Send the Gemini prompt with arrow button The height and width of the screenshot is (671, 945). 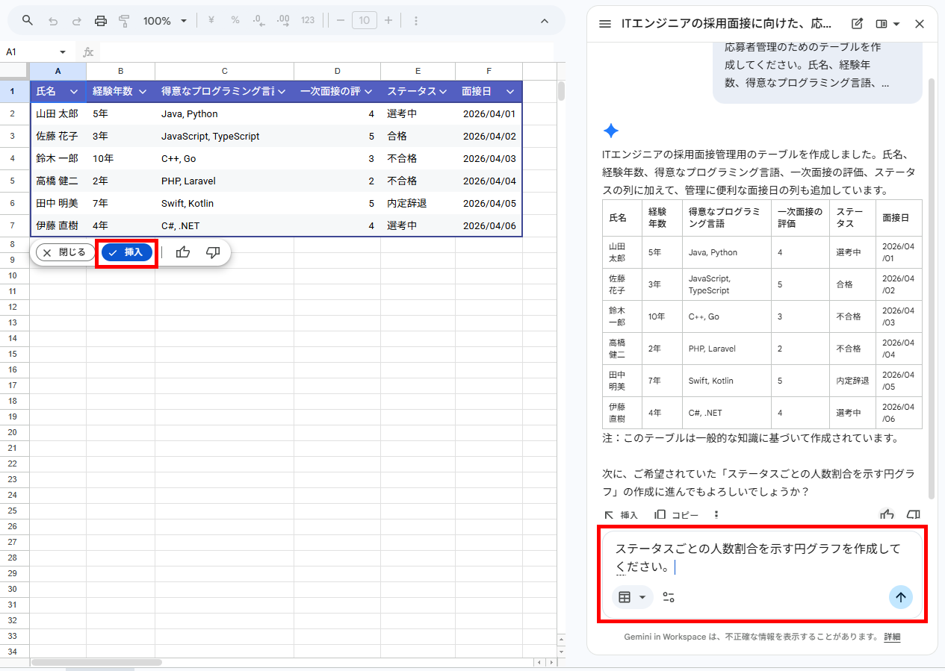pos(900,597)
